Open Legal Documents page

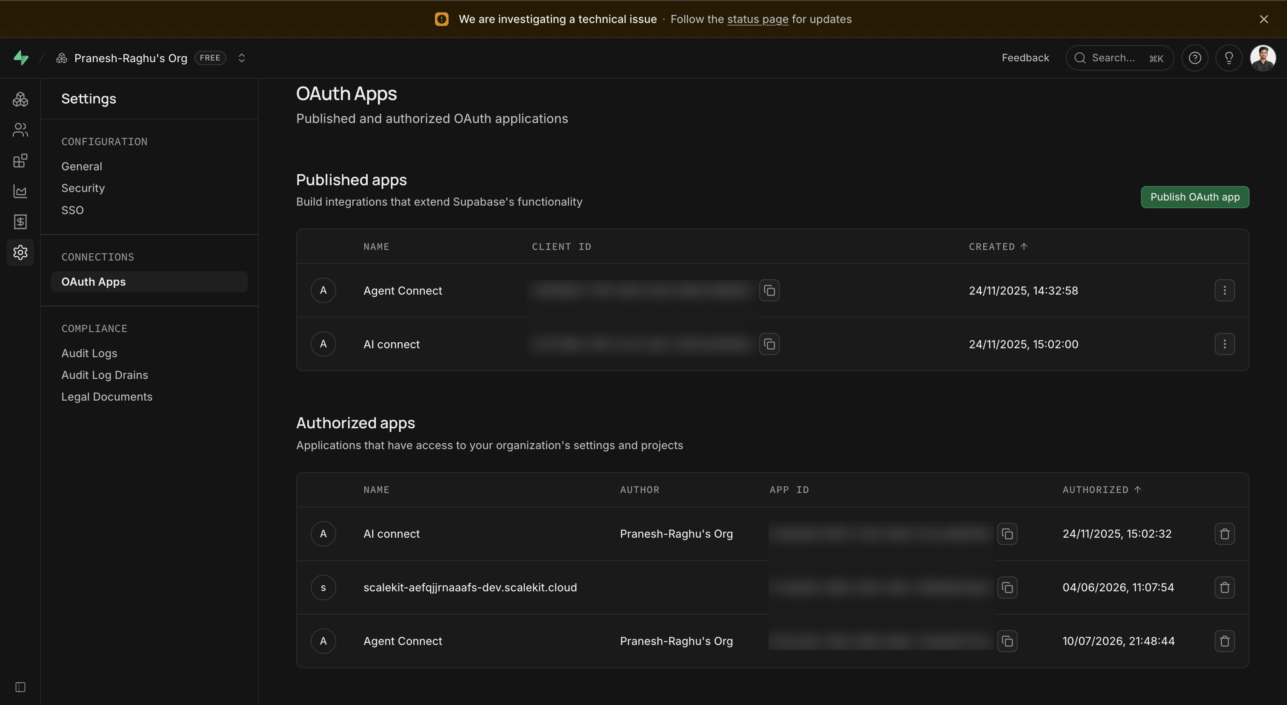point(106,397)
